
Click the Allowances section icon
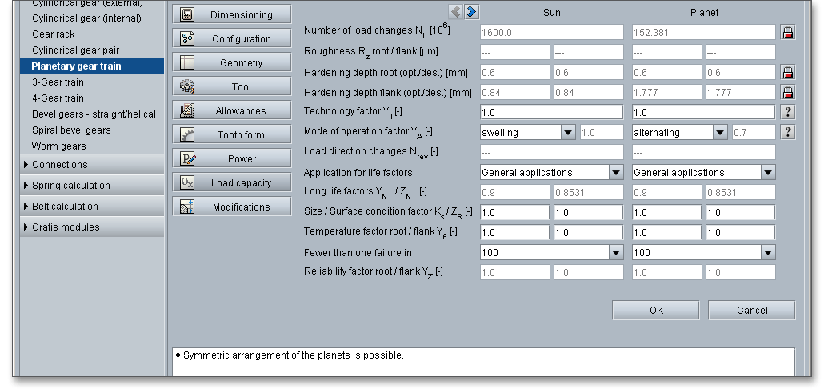(x=187, y=111)
